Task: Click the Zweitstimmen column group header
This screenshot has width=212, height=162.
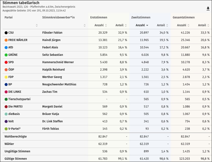Action: [x=141, y=17]
